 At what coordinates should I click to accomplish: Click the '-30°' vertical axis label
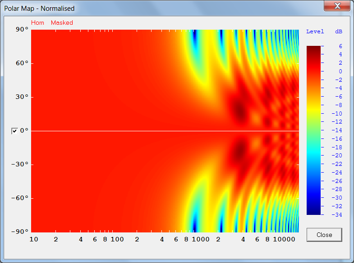click(20, 164)
